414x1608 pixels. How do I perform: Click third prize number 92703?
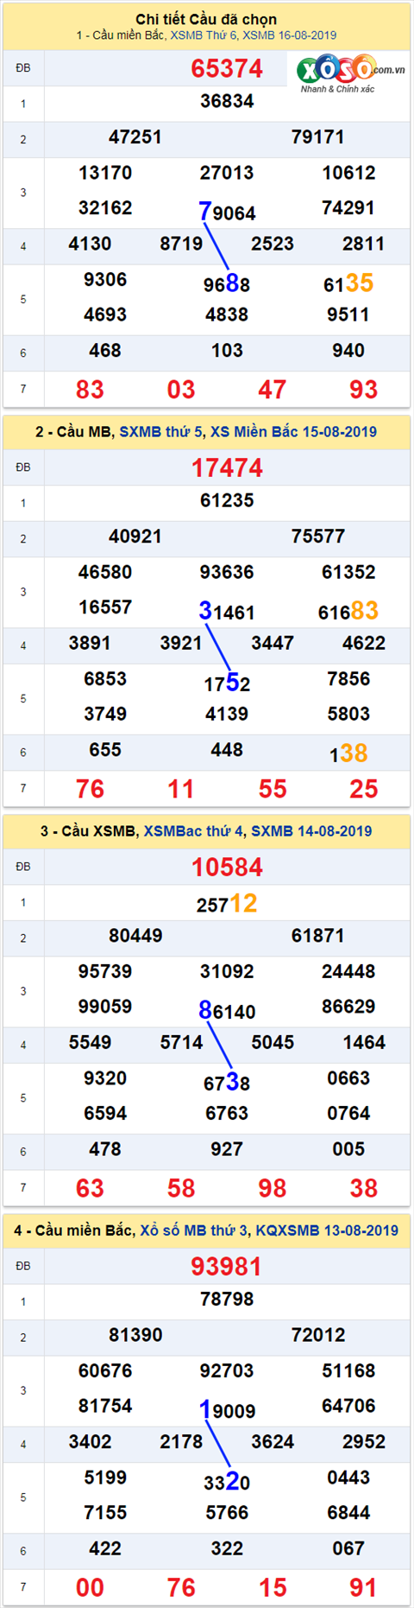(x=227, y=1370)
